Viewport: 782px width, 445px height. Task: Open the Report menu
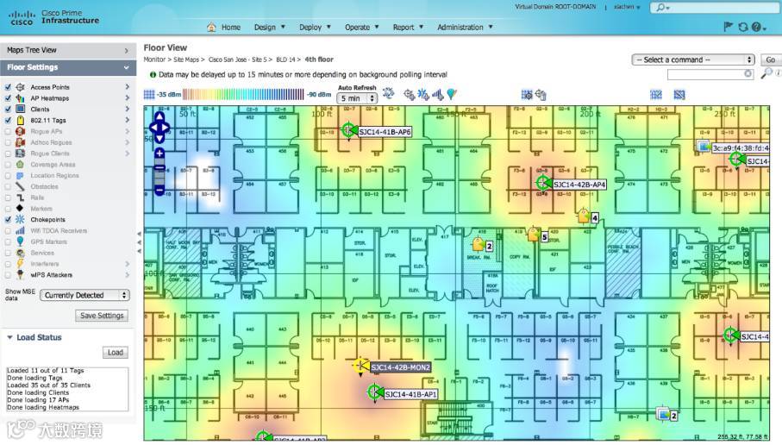(x=408, y=27)
